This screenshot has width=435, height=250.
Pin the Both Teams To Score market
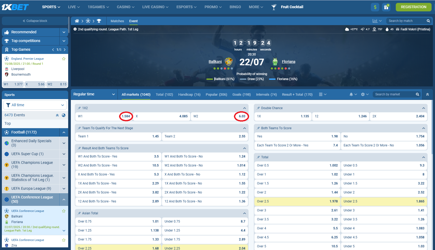[258, 128]
